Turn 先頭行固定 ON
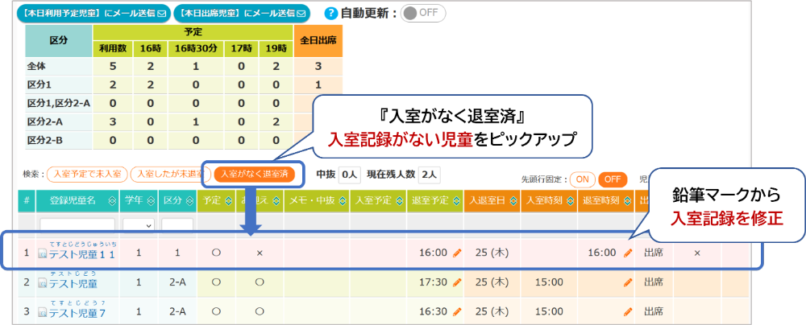Viewport: 806px width, 325px height. click(x=582, y=179)
